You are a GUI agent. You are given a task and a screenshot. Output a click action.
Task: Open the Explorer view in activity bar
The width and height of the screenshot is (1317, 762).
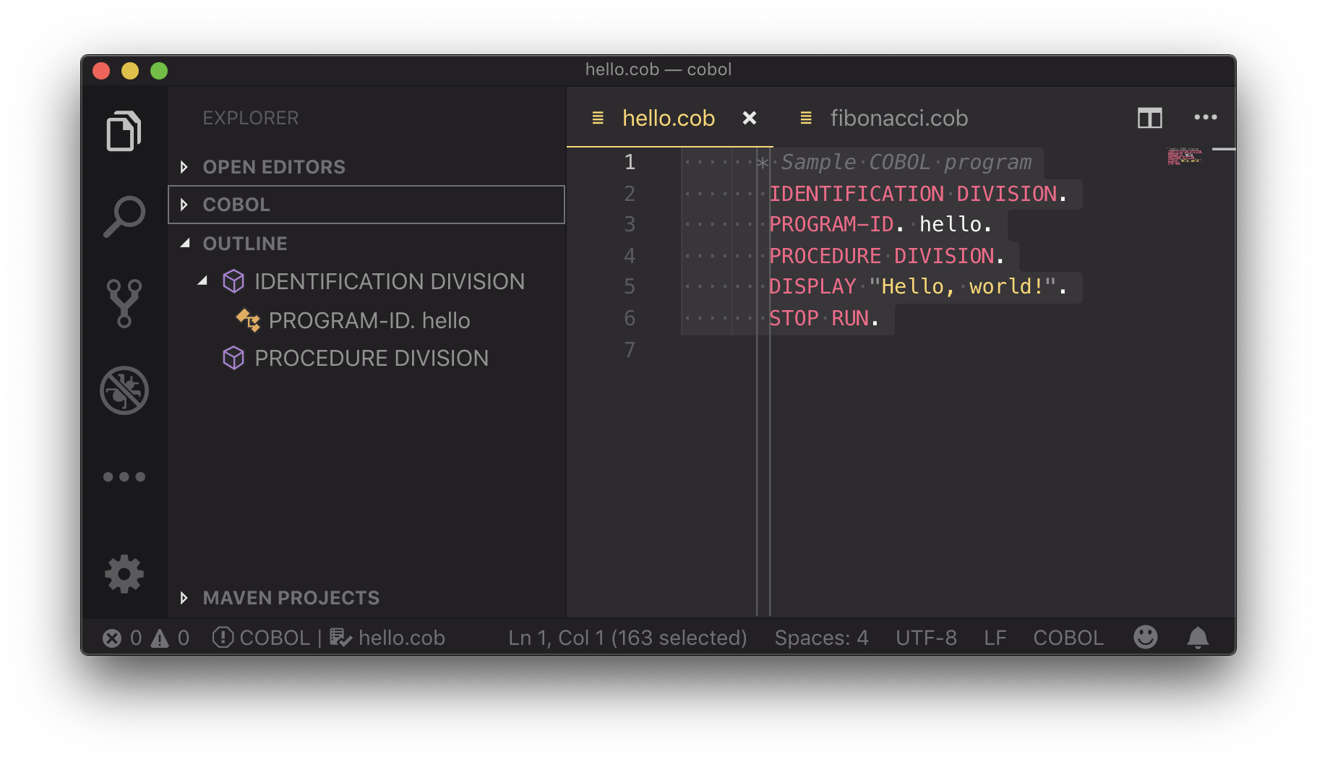(124, 131)
